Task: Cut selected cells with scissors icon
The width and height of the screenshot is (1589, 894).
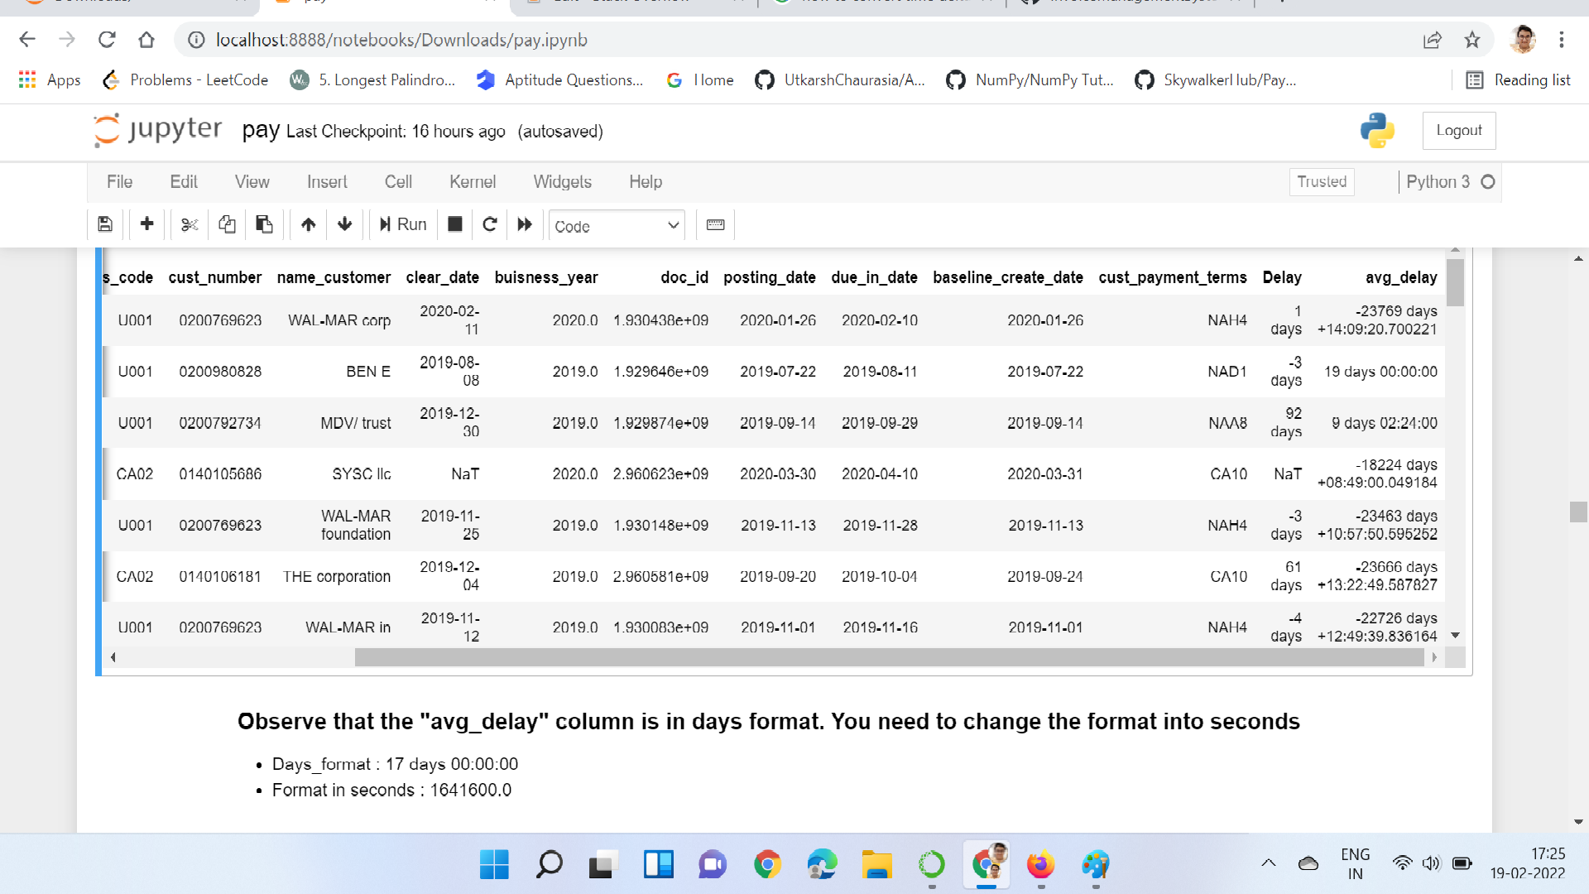Action: pos(190,224)
